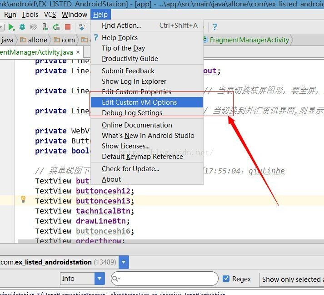Click the Help menu in menu bar

click(x=100, y=15)
